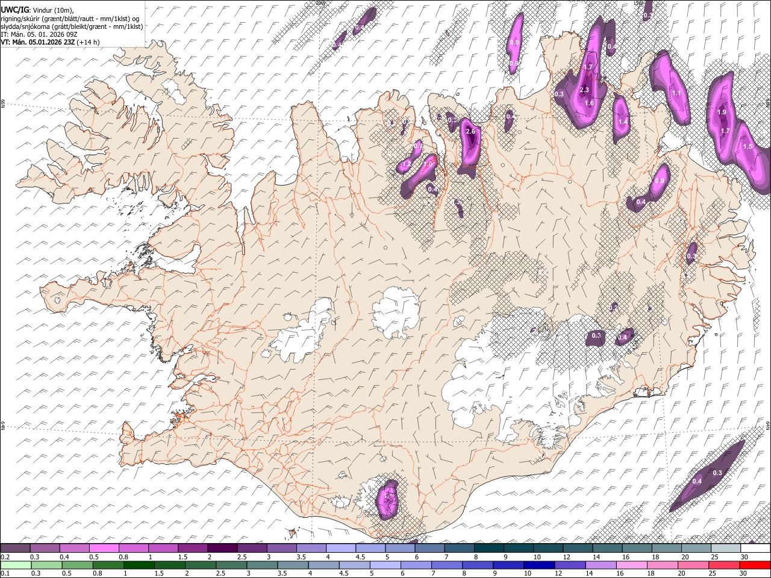Select the 1.5 magenta swatch, upper legend row
The height and width of the screenshot is (578, 771).
[x=193, y=548]
